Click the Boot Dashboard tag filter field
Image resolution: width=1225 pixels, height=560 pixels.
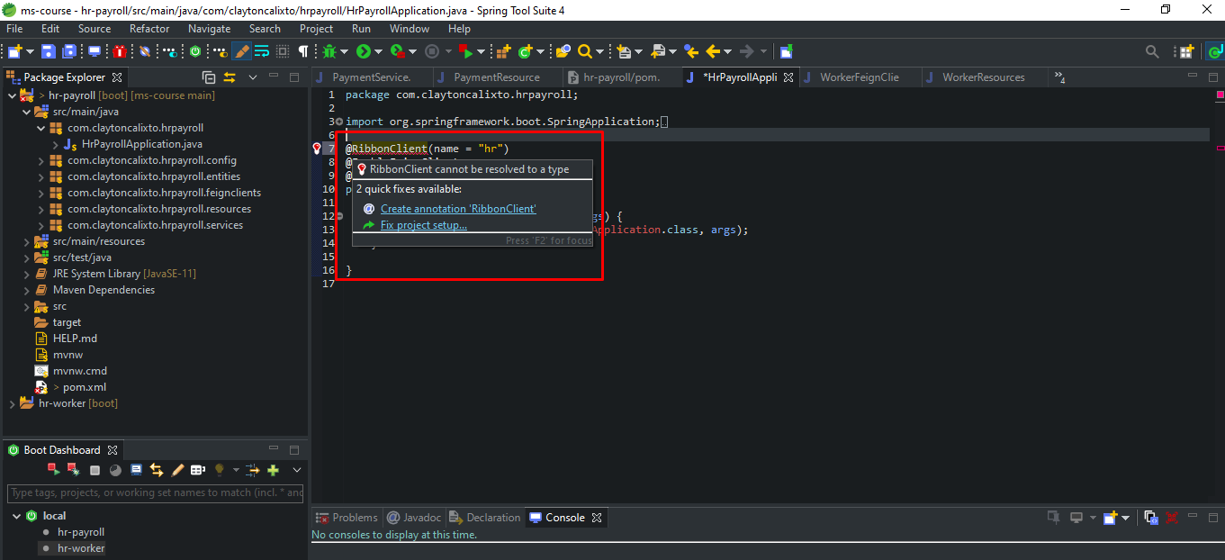click(x=156, y=492)
